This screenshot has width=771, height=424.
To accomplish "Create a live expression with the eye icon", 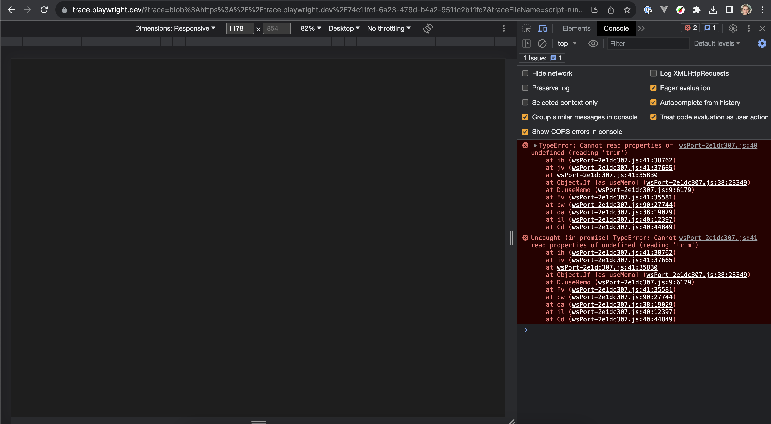I will (593, 43).
